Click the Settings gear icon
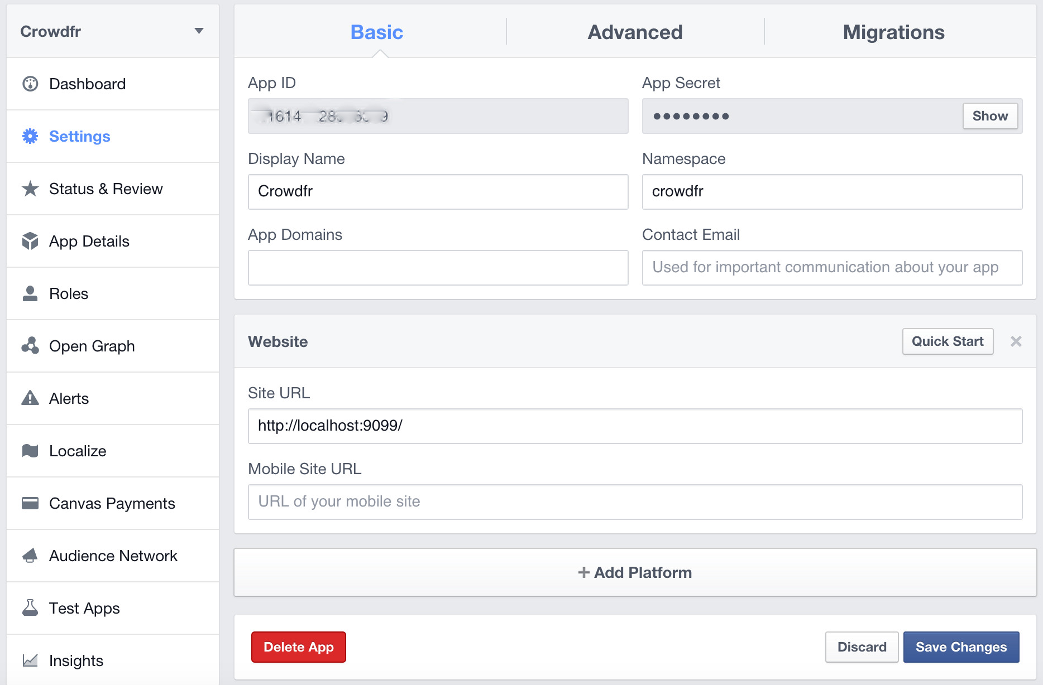 click(30, 136)
